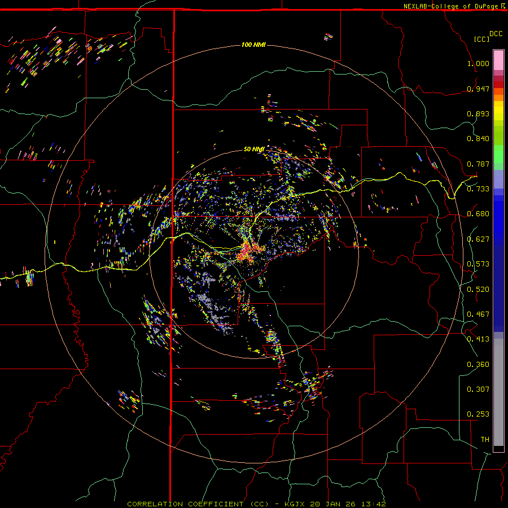Click the gray segment of the color bar
Screen dimensions: 508x508
point(498,392)
